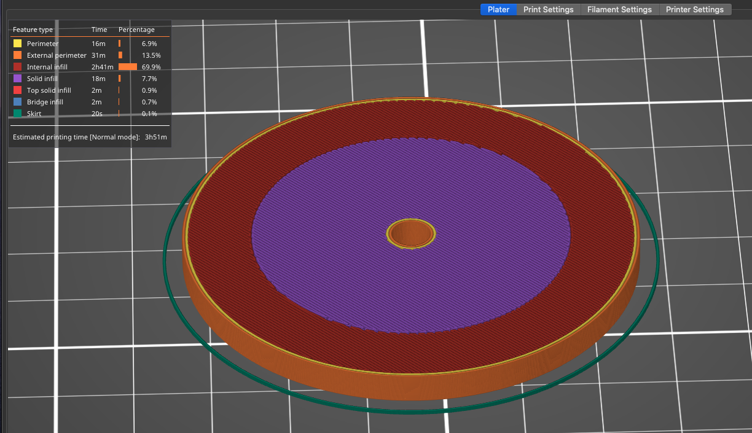The image size is (752, 433).
Task: Select the Top solid infill legend label
Action: click(49, 91)
